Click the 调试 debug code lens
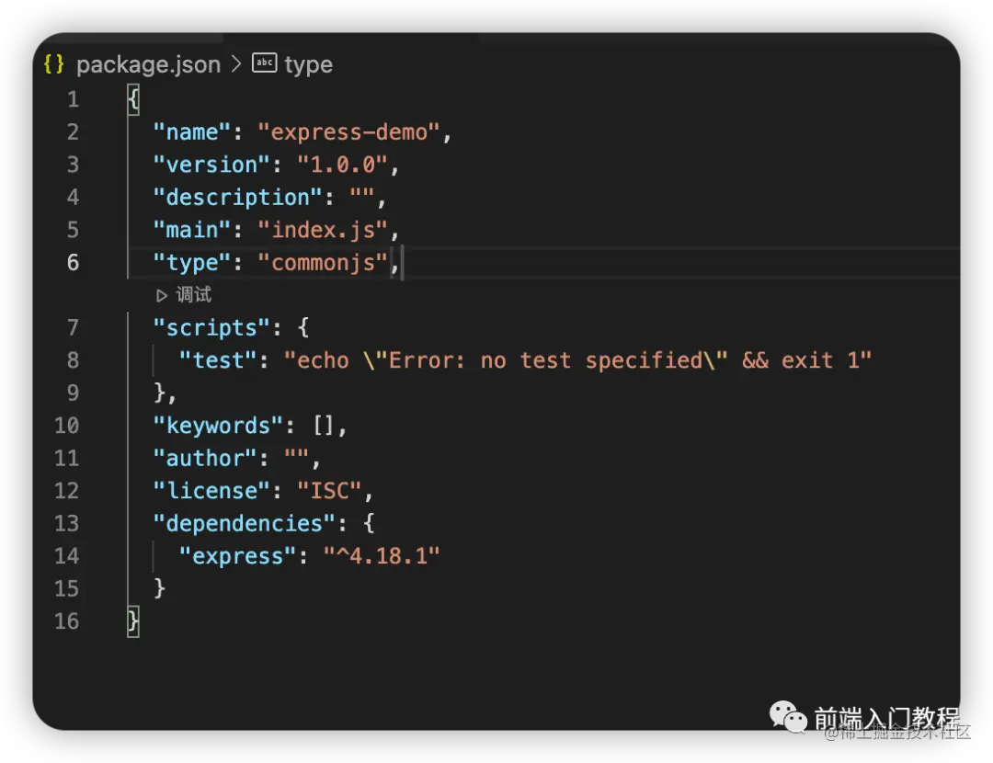Viewport: 993px width, 763px height. coord(193,294)
